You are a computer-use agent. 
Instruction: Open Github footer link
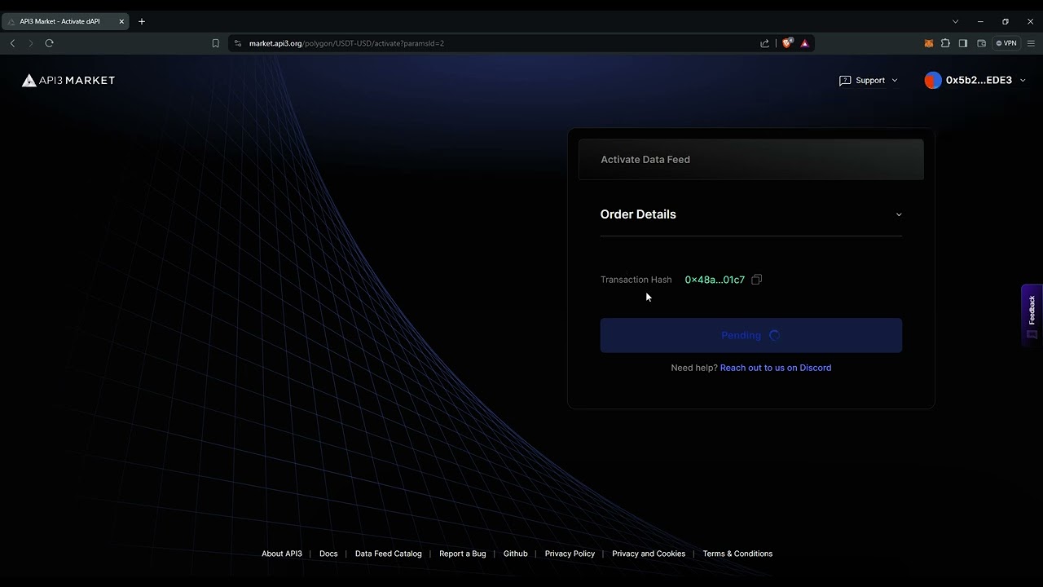(516, 554)
